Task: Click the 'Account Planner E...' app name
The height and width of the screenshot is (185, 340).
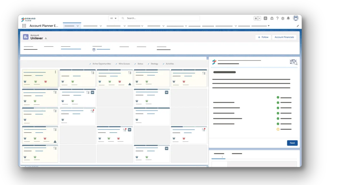Action: point(44,26)
